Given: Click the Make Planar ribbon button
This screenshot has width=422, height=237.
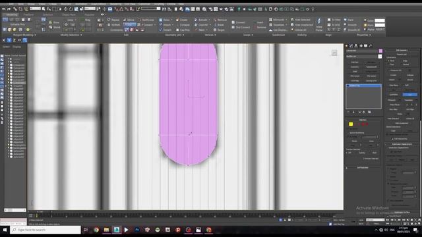Looking at the screenshot, I should point(319,25).
